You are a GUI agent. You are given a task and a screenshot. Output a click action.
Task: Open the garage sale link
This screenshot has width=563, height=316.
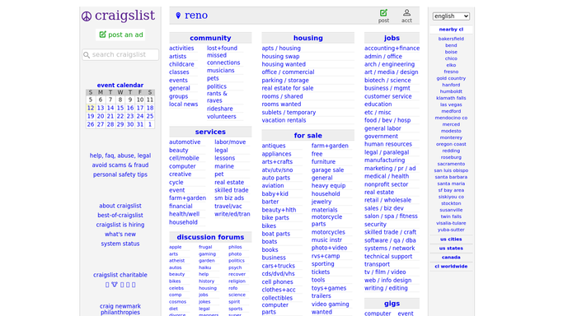(328, 170)
